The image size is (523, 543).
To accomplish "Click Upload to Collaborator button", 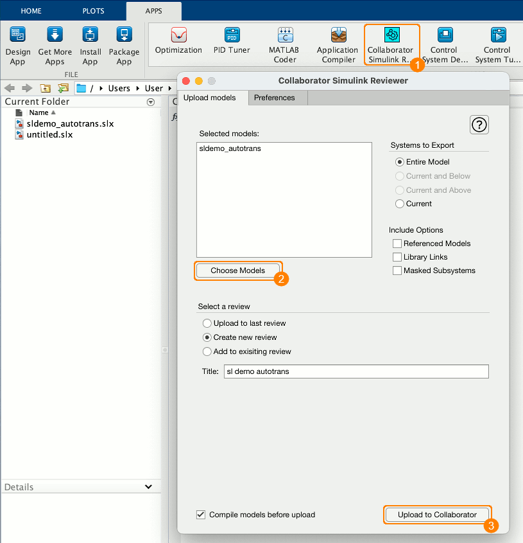I will tap(437, 515).
